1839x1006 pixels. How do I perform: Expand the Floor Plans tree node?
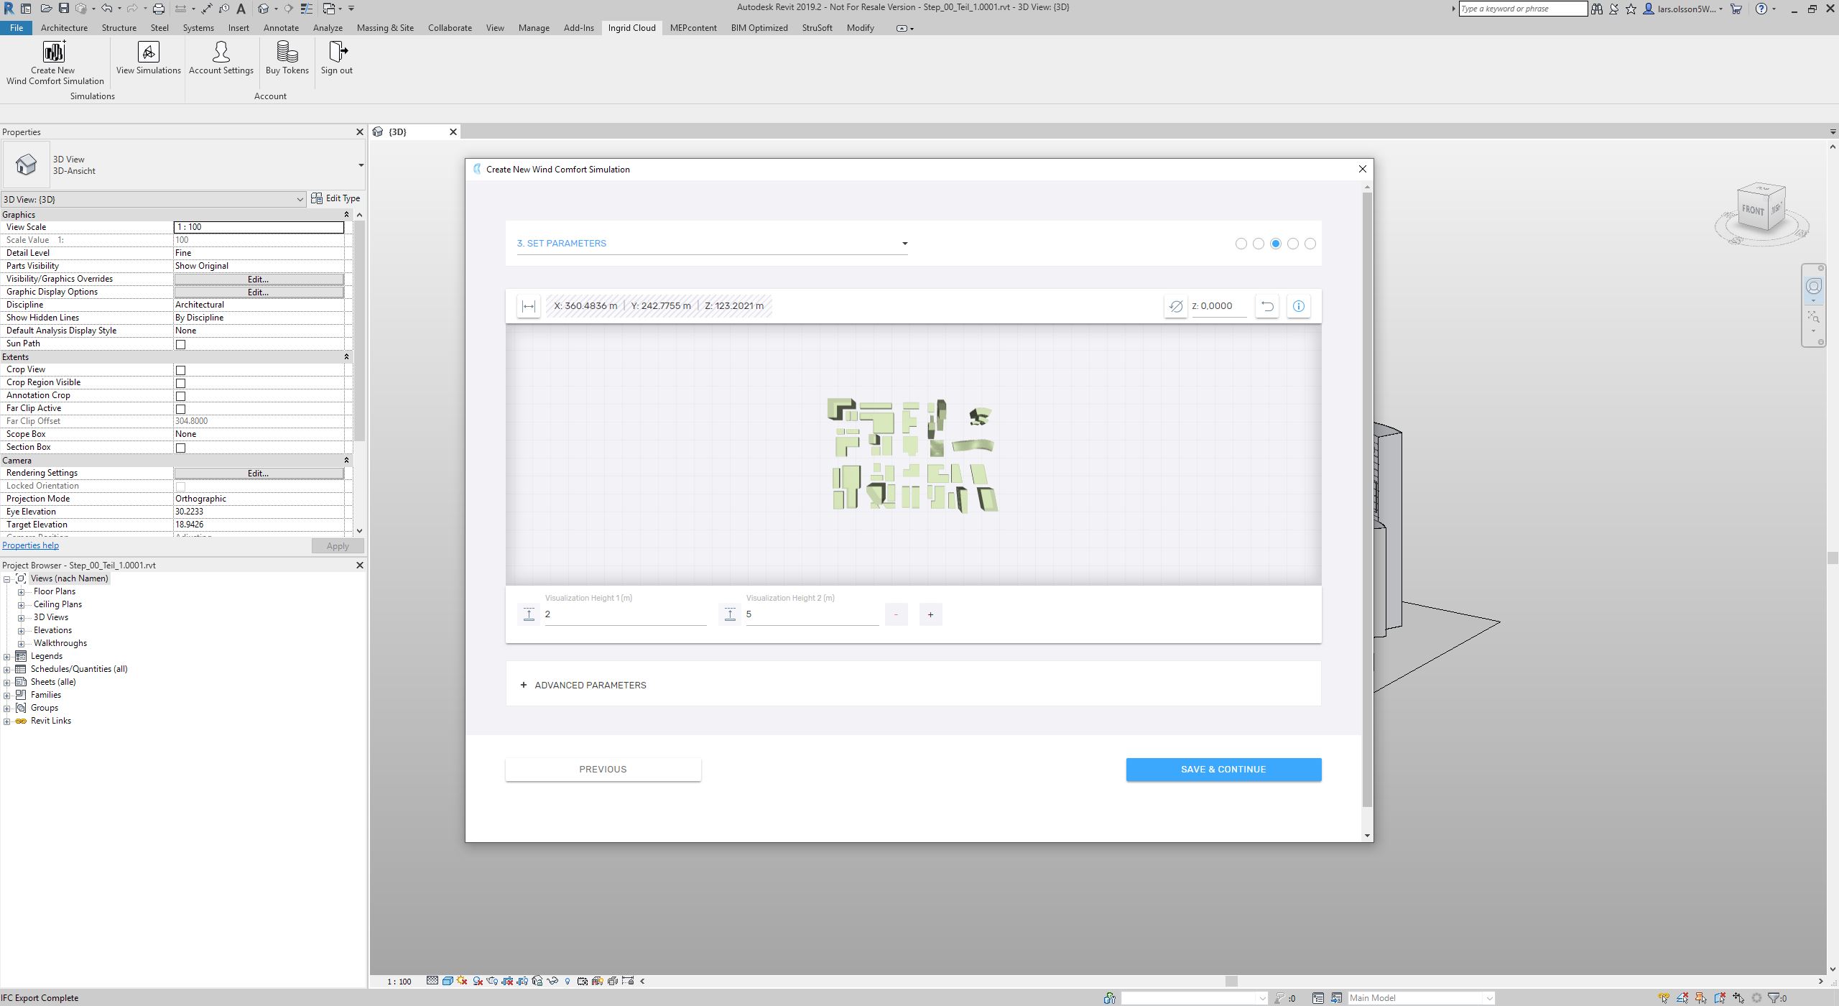tap(22, 592)
